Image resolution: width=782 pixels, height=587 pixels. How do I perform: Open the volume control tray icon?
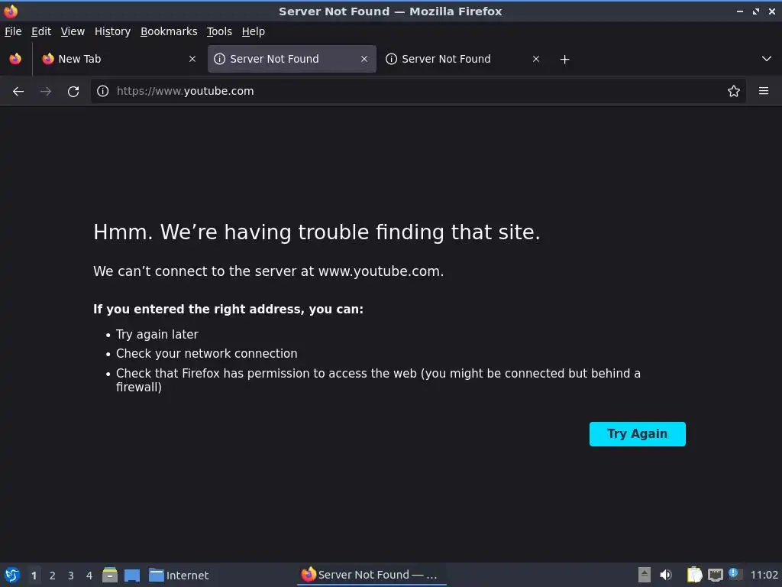666,575
